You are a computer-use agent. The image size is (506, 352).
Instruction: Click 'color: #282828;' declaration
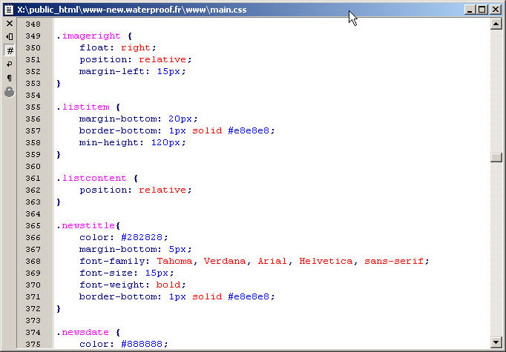coord(124,237)
